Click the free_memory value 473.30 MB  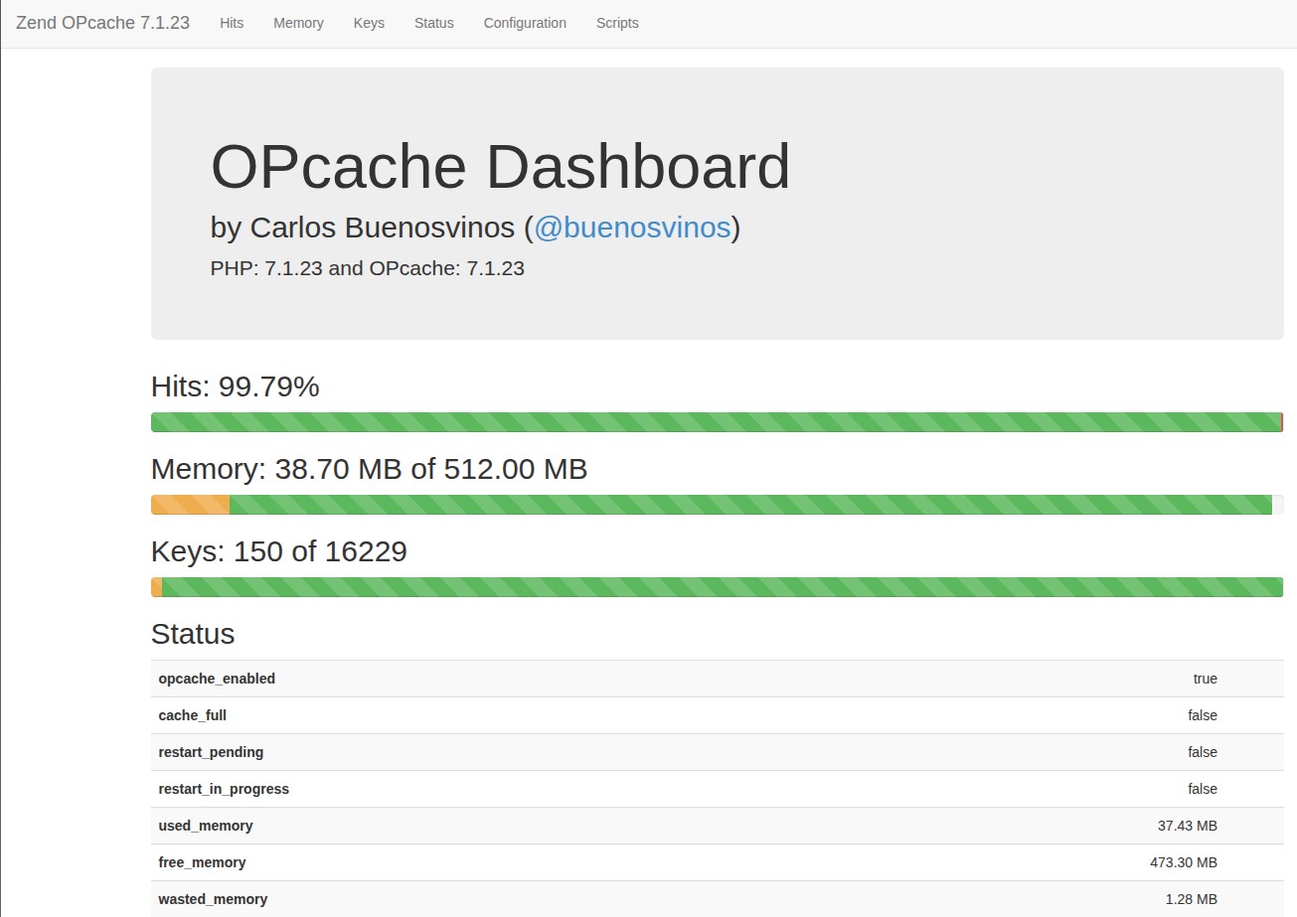[x=1183, y=862]
